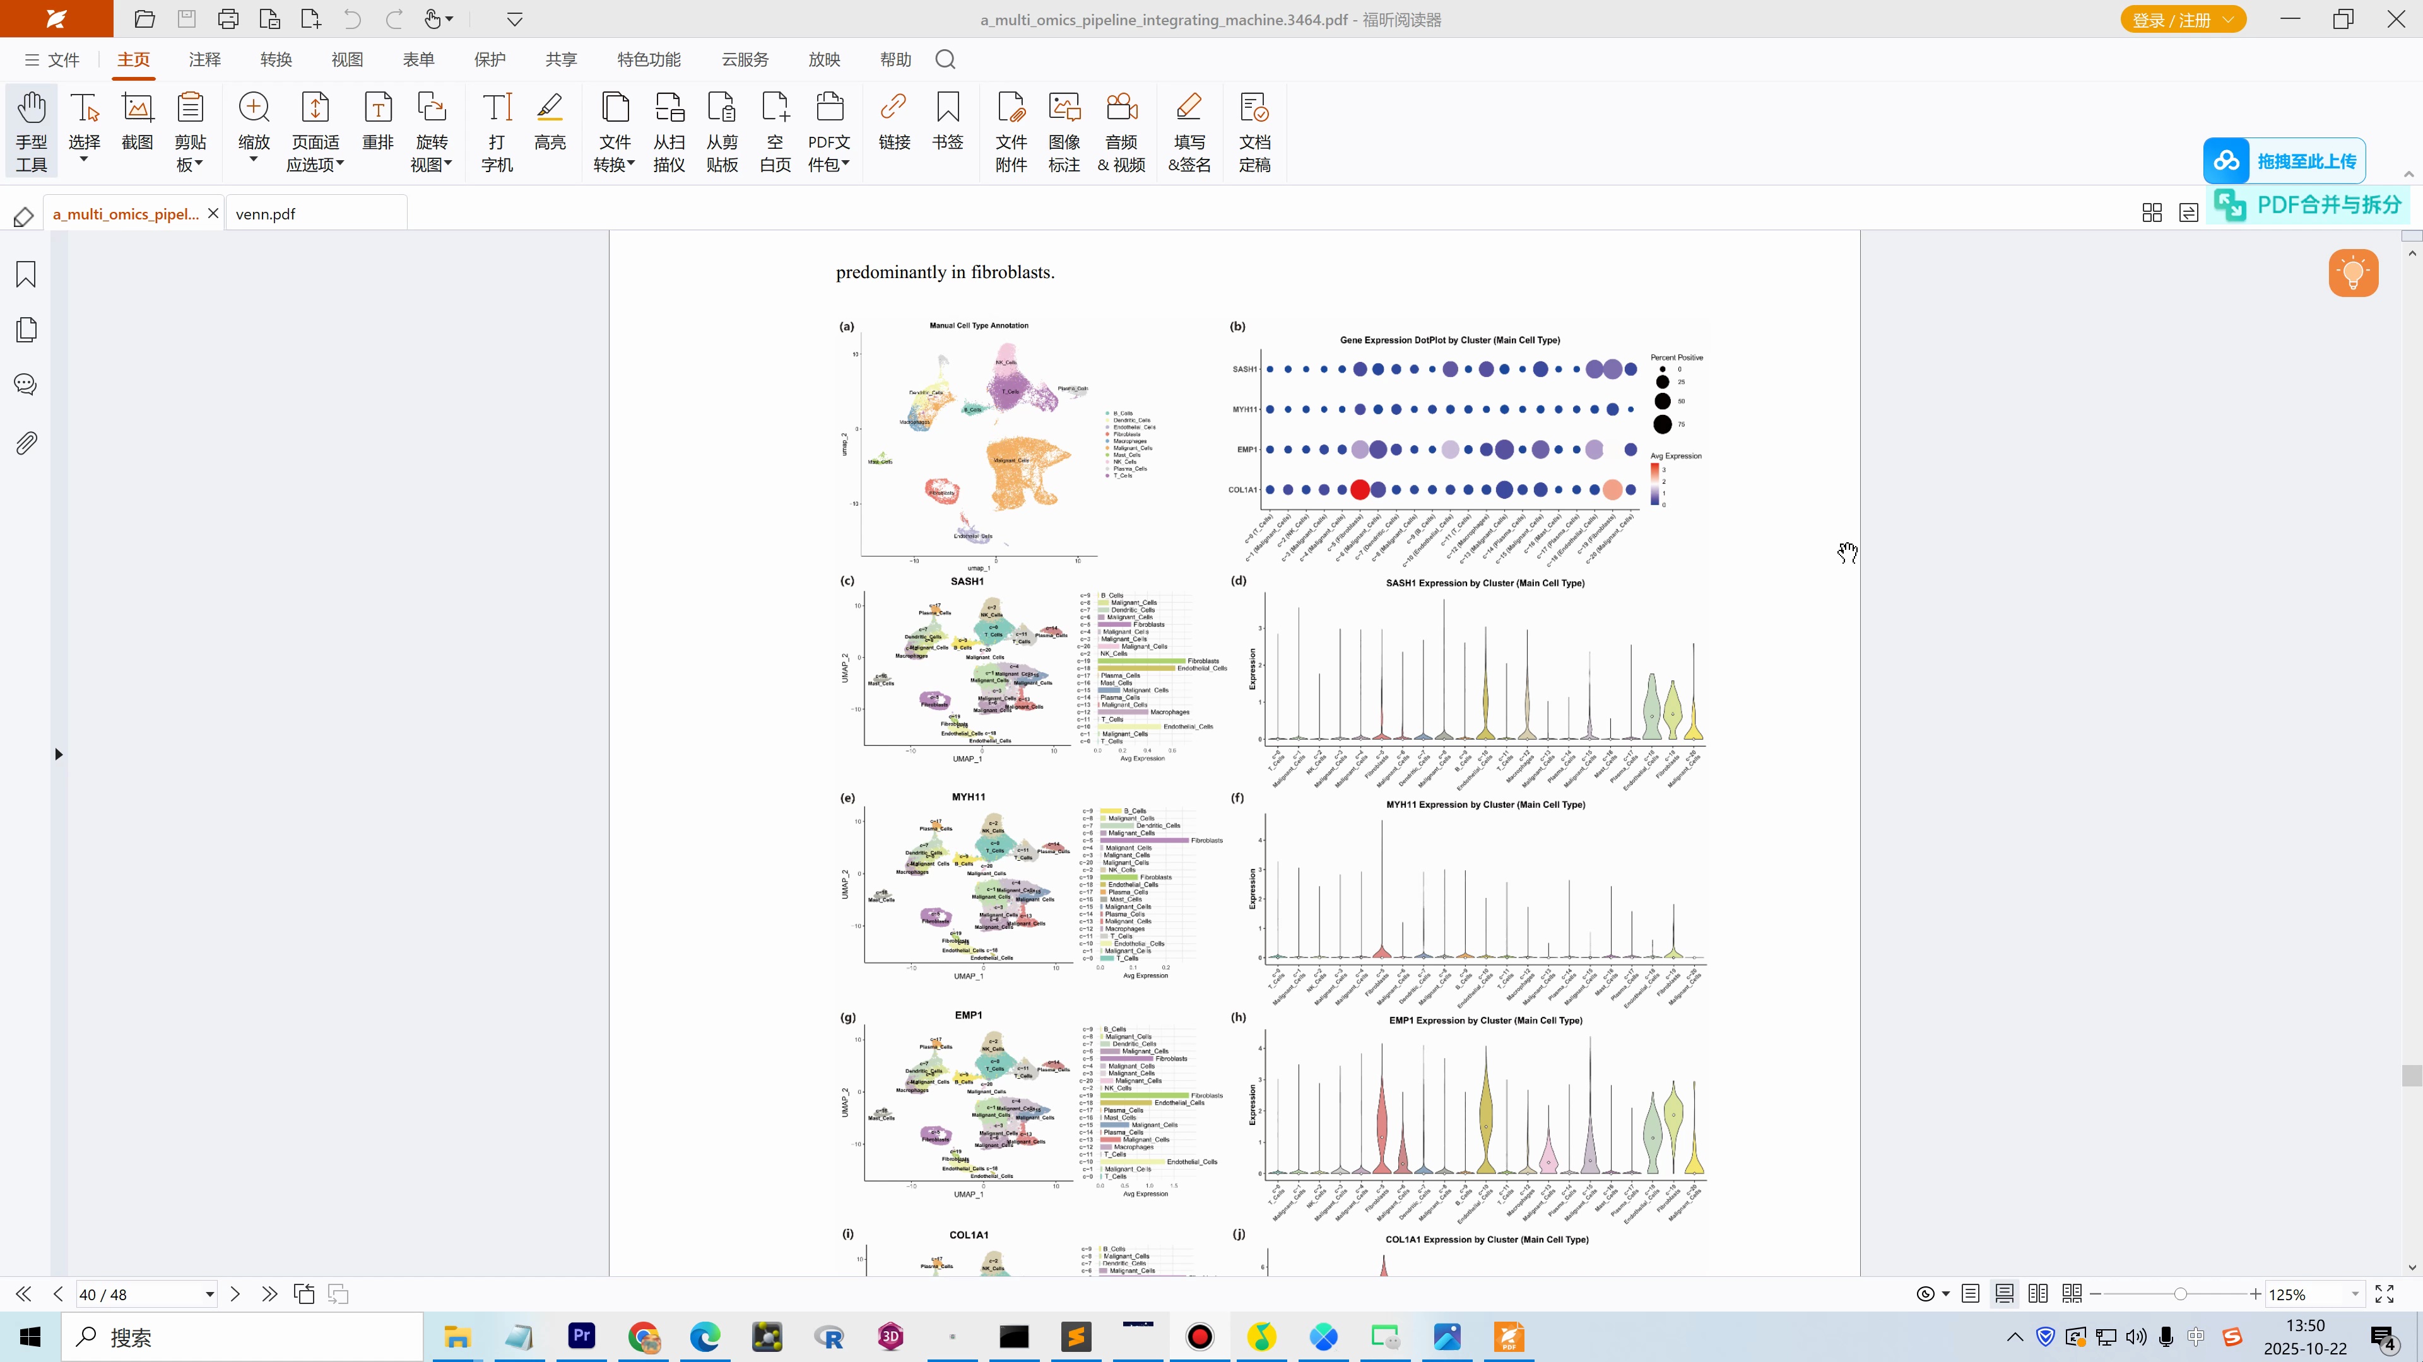Expand the left navigation panel arrow
Image resolution: width=2423 pixels, height=1362 pixels.
(x=58, y=754)
